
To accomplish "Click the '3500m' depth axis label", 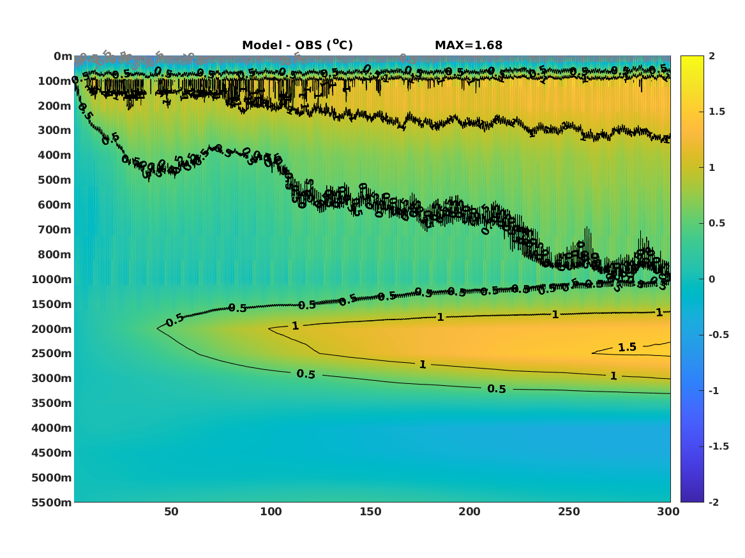I will [52, 403].
